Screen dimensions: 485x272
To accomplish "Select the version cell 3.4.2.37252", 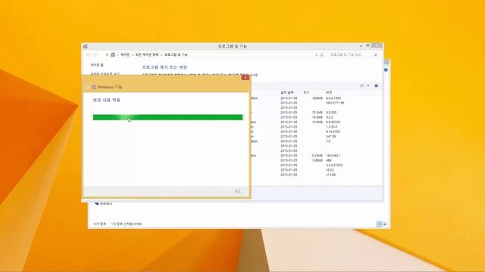I will click(334, 165).
